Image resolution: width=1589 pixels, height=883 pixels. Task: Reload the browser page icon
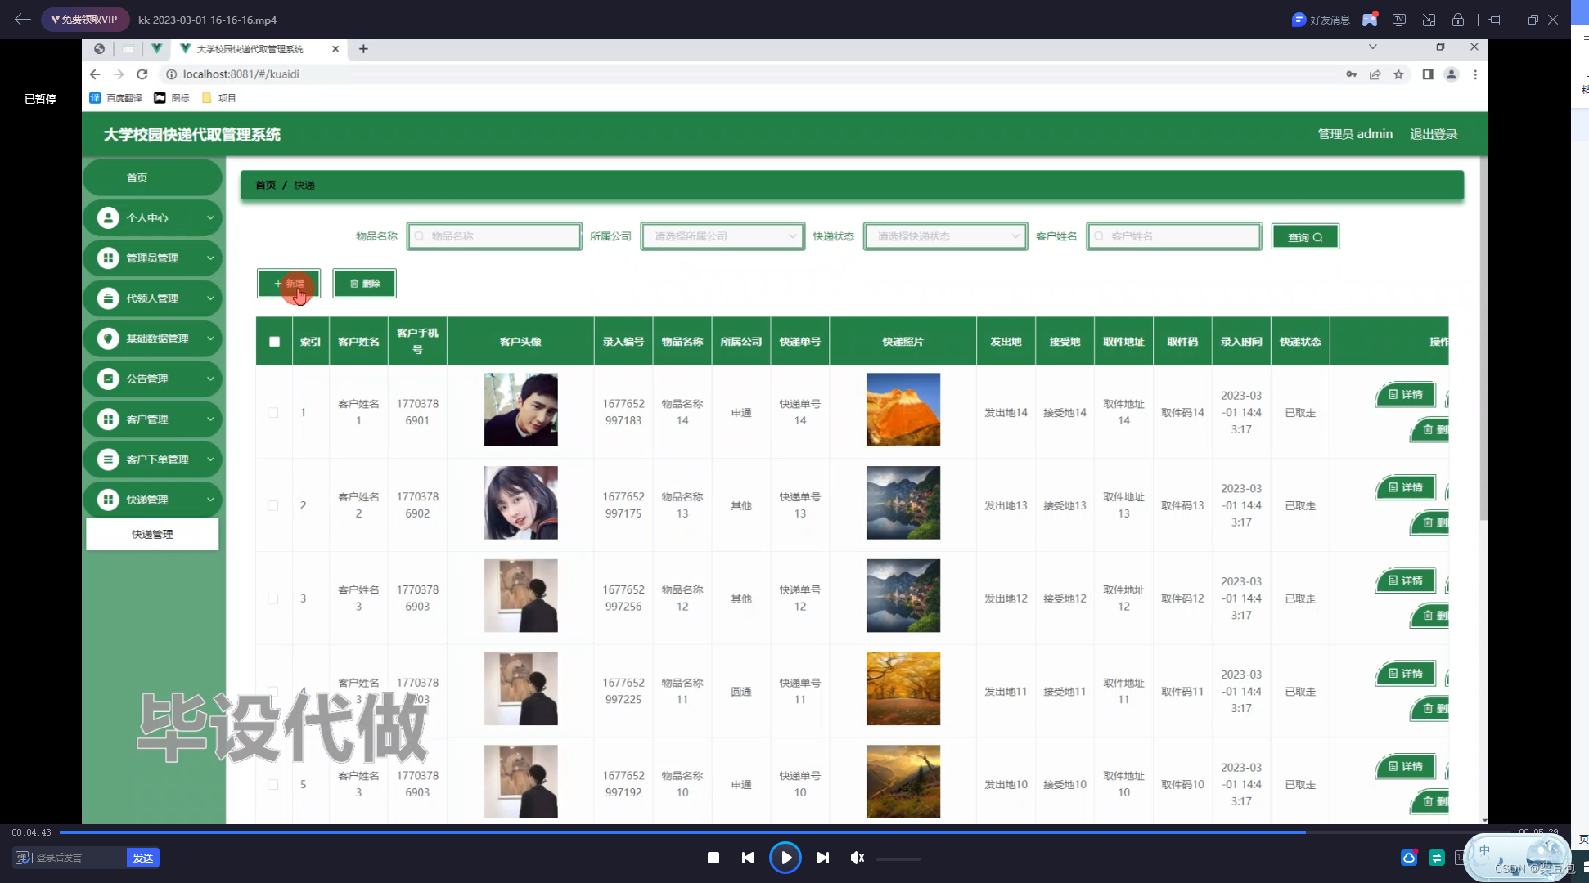click(x=142, y=74)
